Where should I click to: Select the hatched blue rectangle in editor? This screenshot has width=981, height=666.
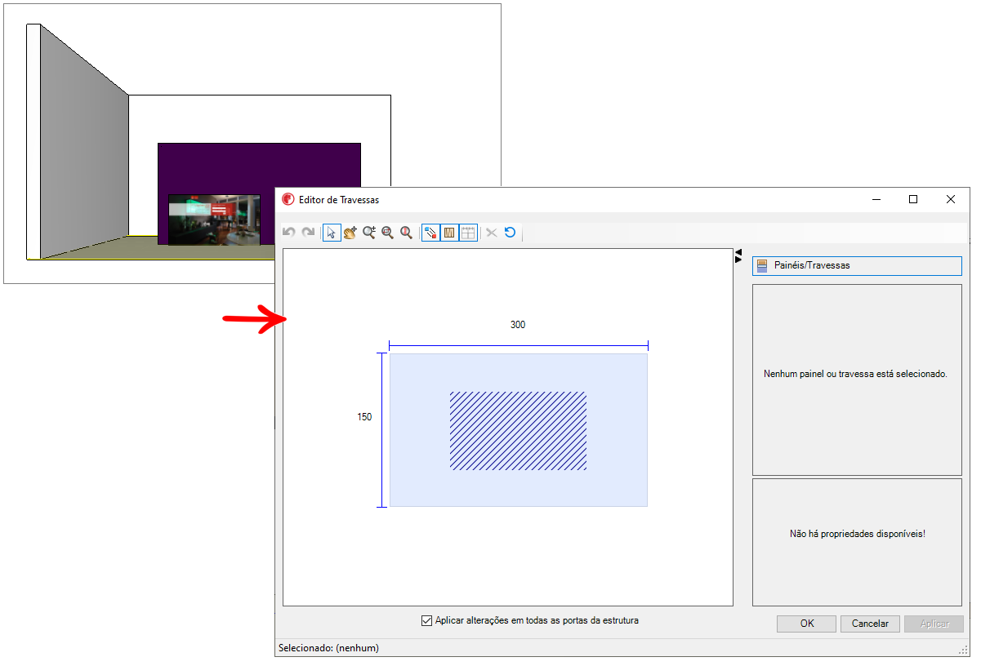click(518, 431)
